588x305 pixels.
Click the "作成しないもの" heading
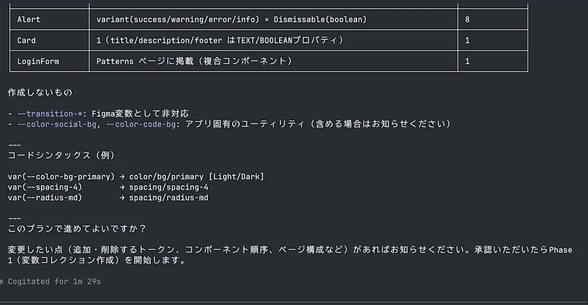click(x=40, y=92)
